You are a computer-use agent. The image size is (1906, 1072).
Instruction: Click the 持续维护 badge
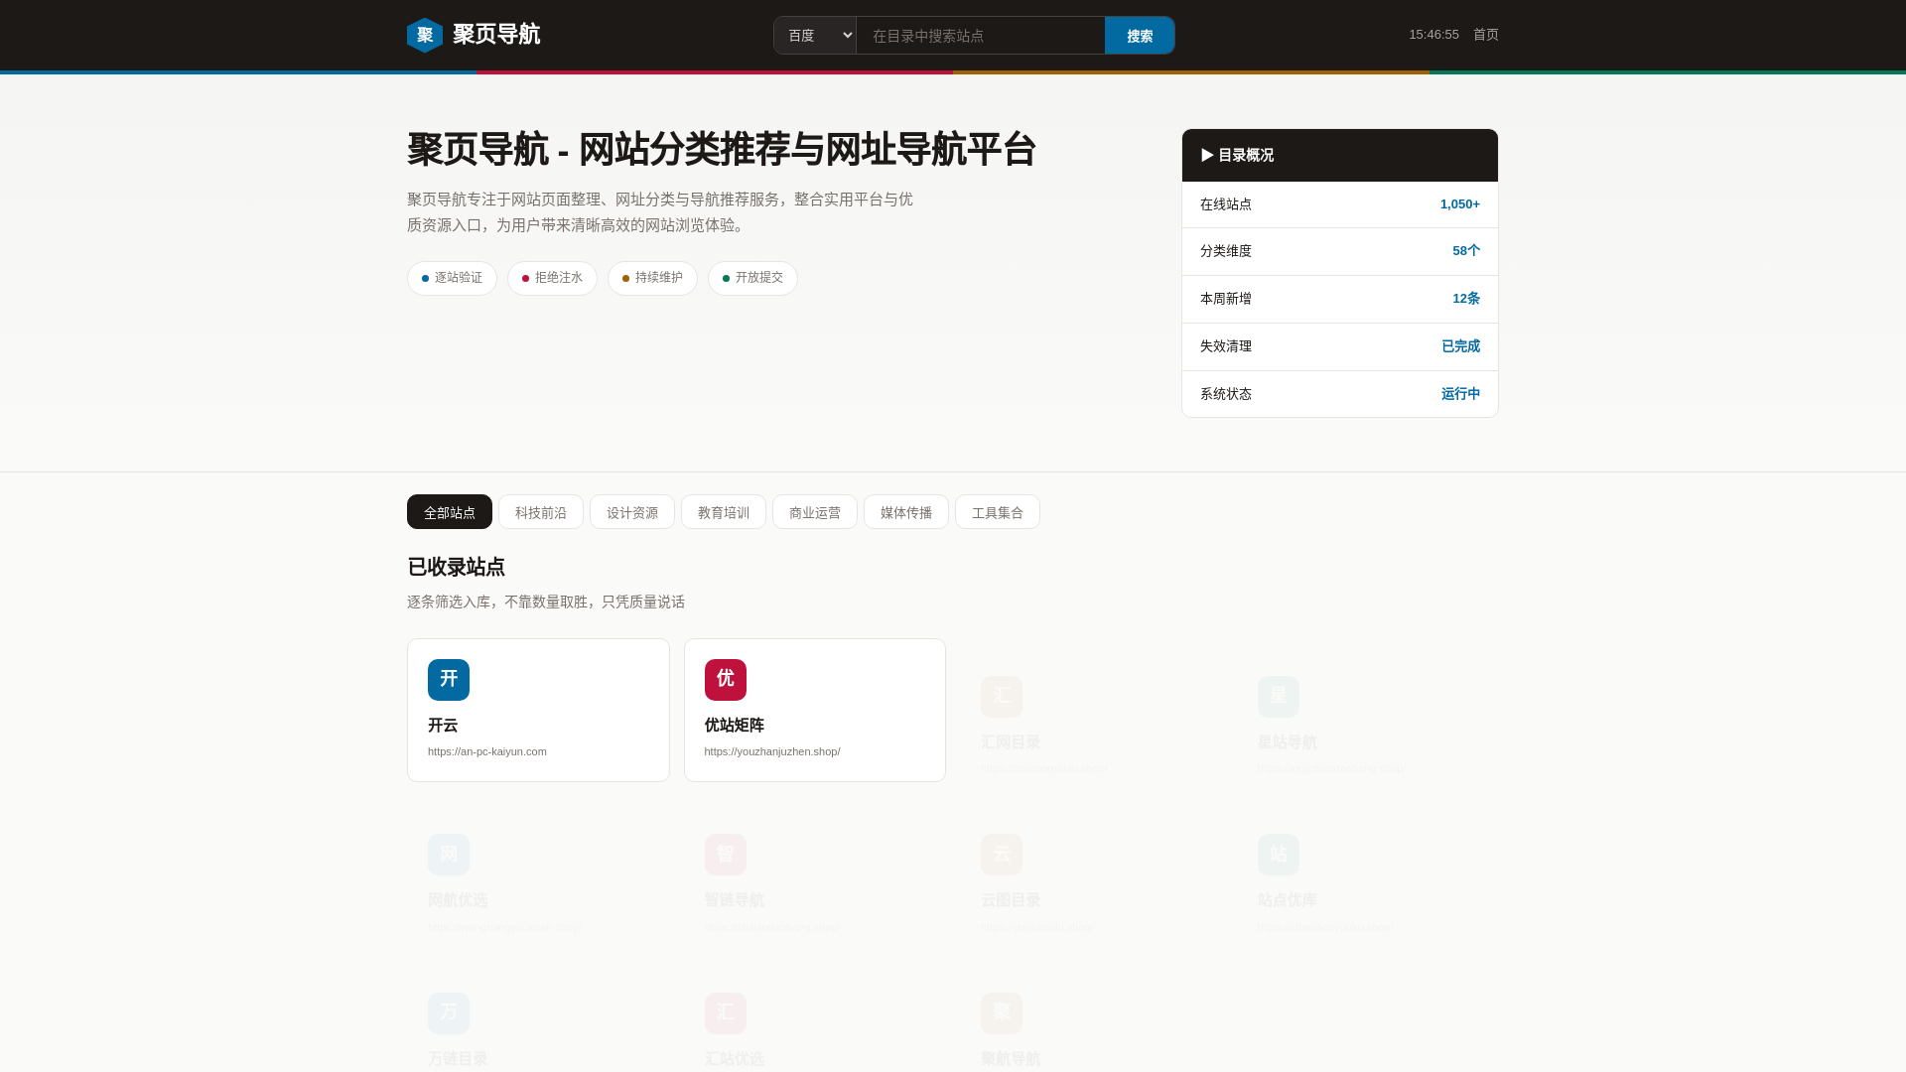click(652, 278)
